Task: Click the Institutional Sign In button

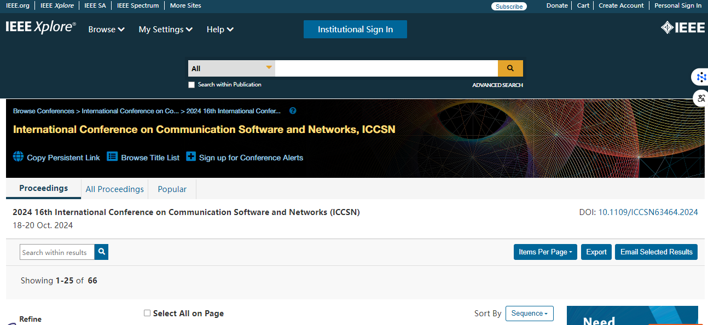Action: (x=355, y=30)
